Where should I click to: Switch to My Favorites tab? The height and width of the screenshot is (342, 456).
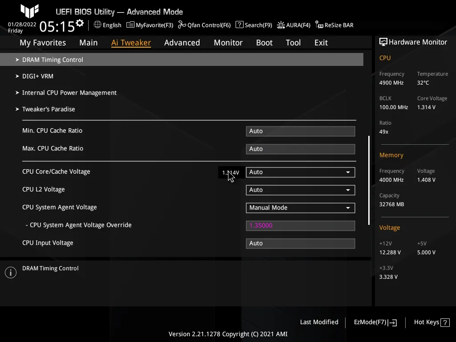43,43
